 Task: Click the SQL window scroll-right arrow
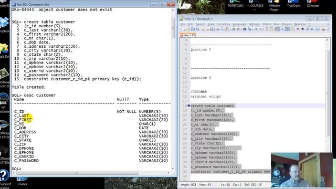pos(169,173)
